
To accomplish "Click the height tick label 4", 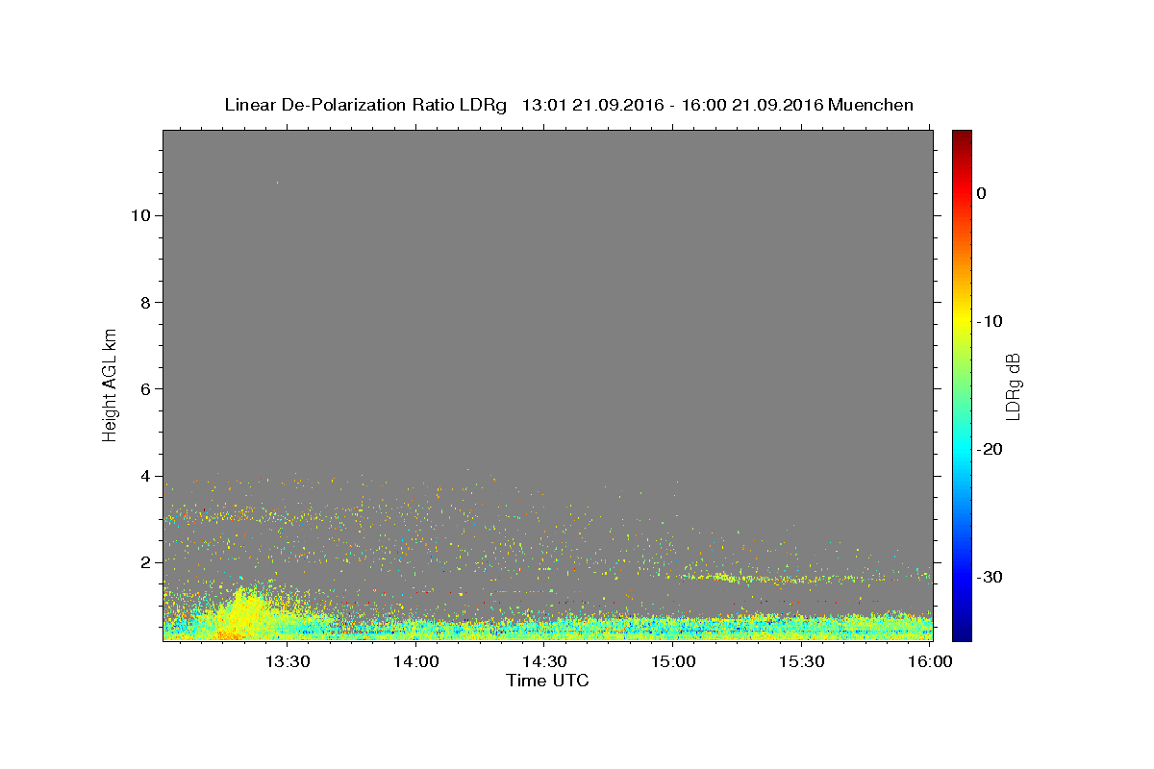I will pos(143,476).
